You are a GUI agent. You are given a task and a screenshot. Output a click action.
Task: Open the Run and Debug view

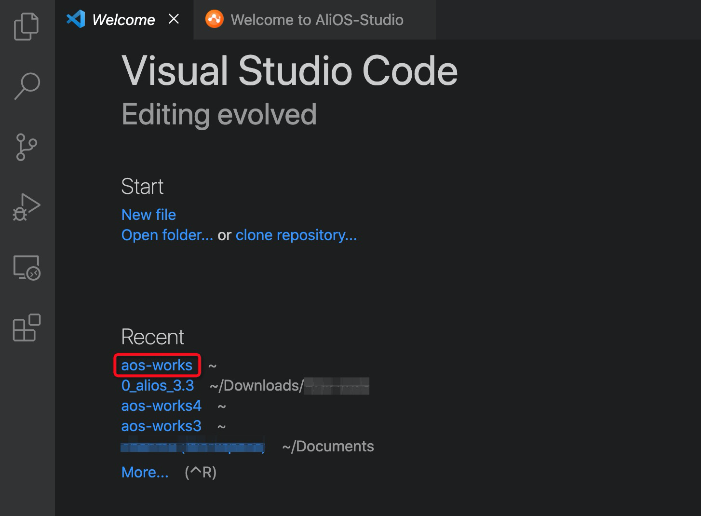[27, 207]
